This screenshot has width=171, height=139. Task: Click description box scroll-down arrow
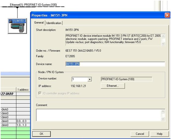[163, 44]
